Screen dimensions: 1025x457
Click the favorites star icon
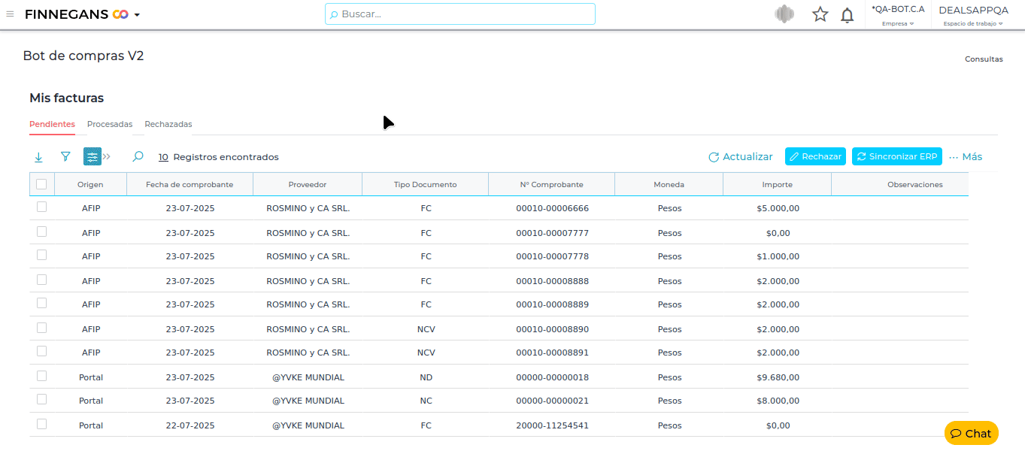[x=820, y=14]
